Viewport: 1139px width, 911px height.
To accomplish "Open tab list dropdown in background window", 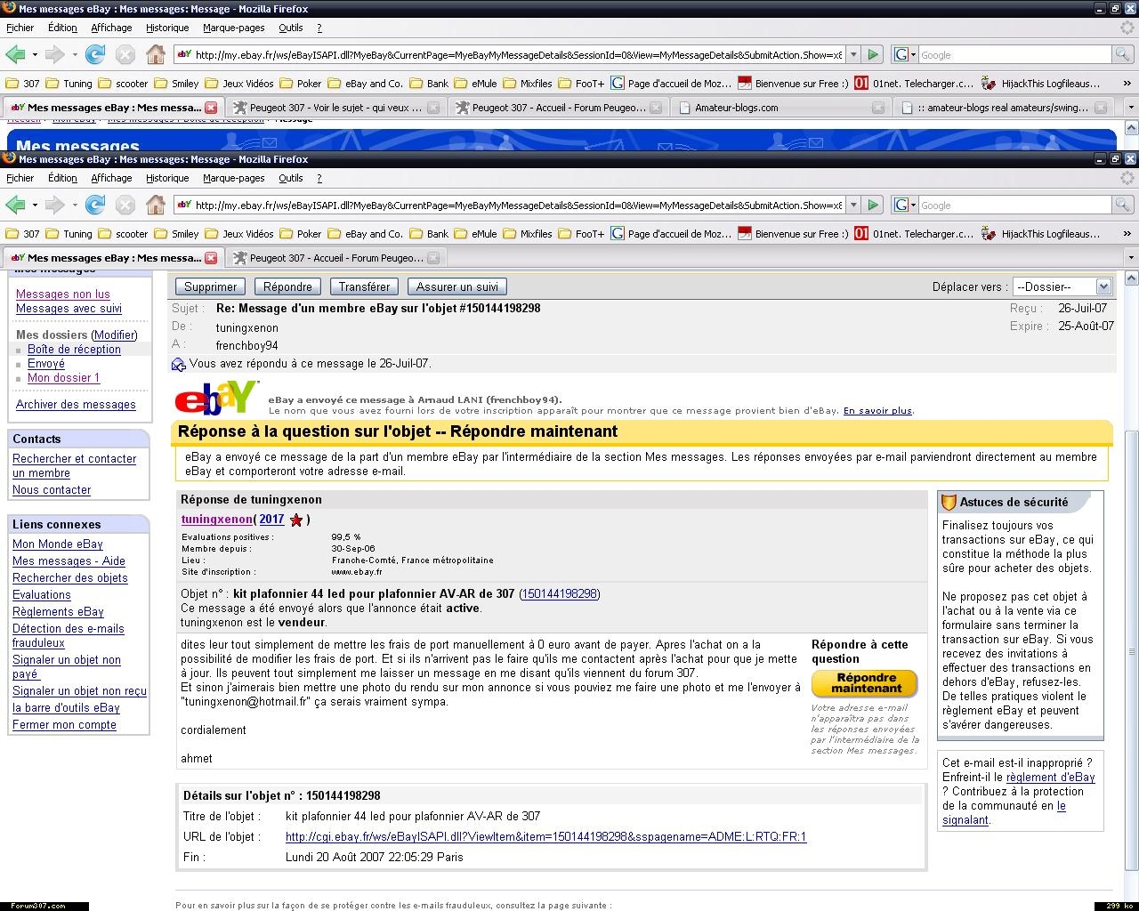I will click(x=1131, y=108).
